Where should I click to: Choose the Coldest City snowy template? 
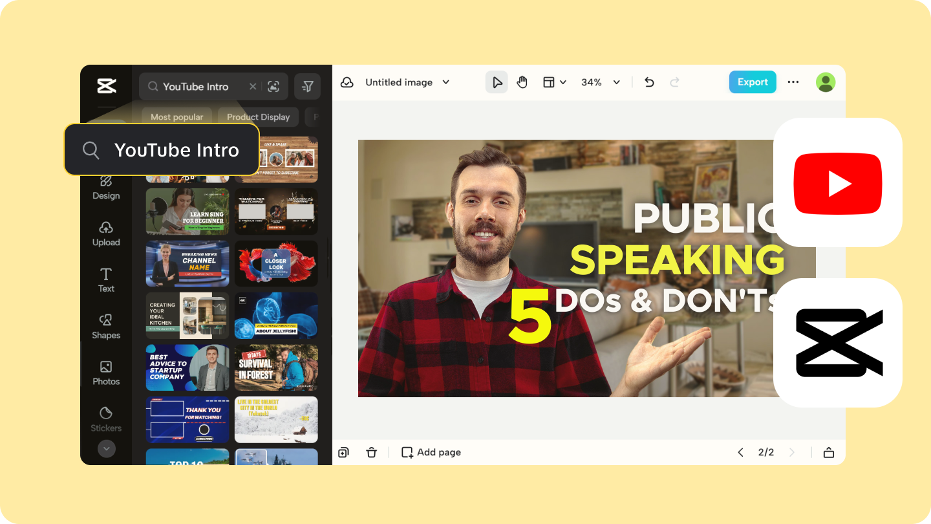click(276, 420)
